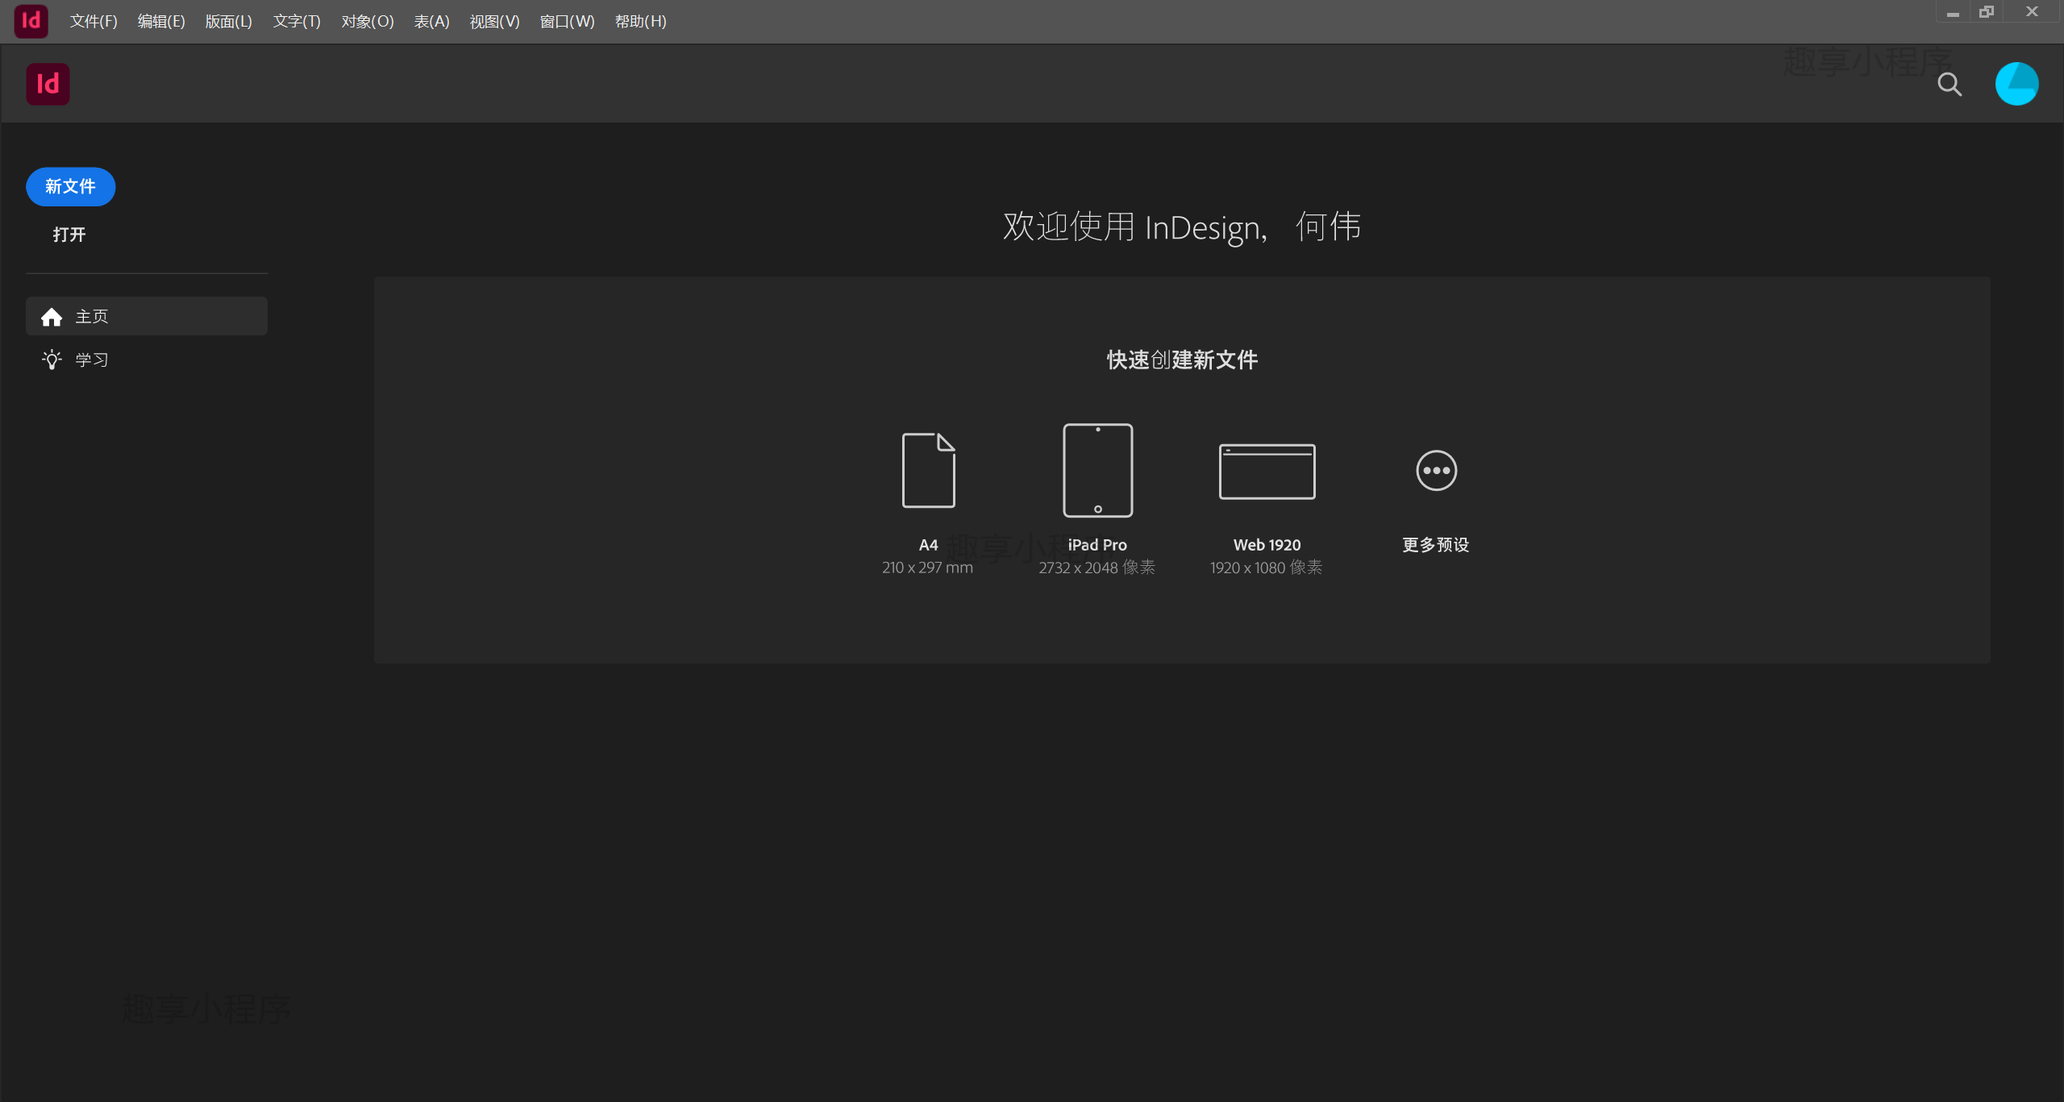Click the 新文件 button
Screen dimensions: 2064x1102
click(x=71, y=187)
